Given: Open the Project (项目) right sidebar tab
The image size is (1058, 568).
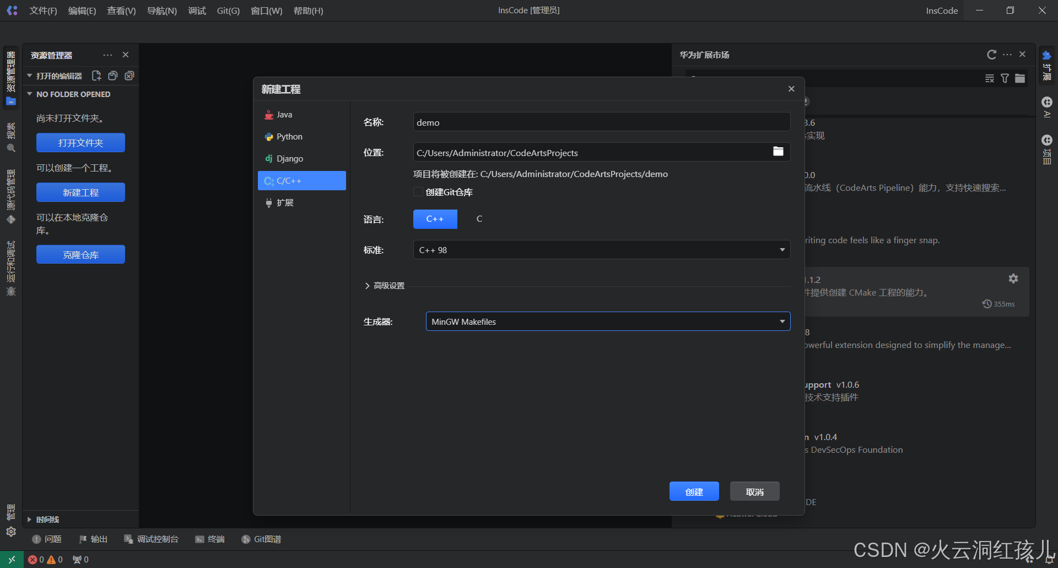Looking at the screenshot, I should pyautogui.click(x=1047, y=149).
